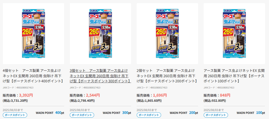Open the 4個セット アース虫よけネットEX title link

coord(33,76)
